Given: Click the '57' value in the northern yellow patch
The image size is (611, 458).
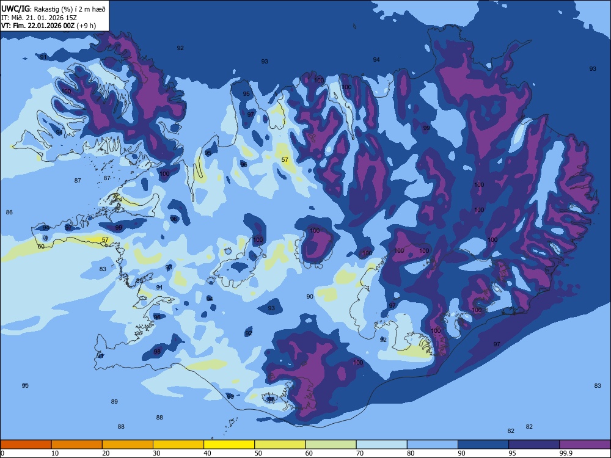Looking at the screenshot, I should 285,159.
